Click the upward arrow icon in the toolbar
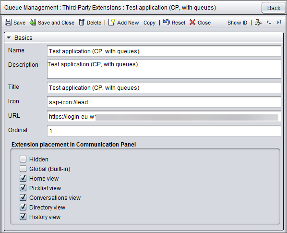Screen dimensions: 287x233 (279, 22)
